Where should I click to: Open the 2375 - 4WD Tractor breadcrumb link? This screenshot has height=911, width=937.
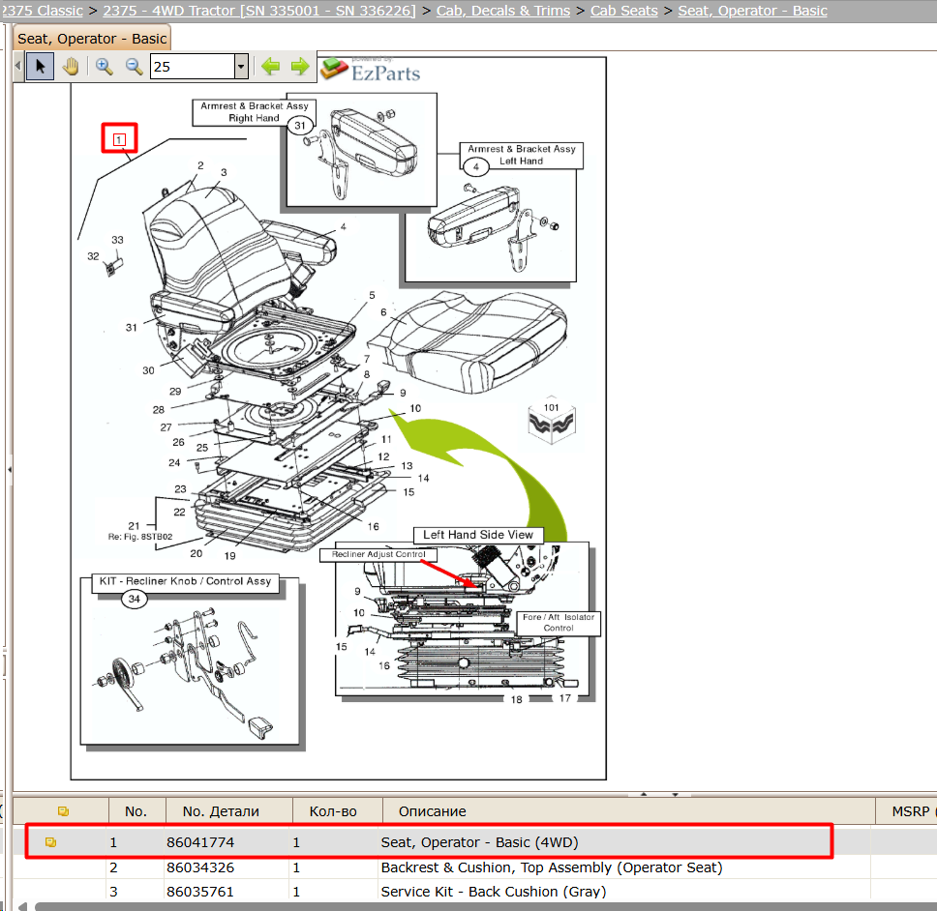[x=258, y=11]
